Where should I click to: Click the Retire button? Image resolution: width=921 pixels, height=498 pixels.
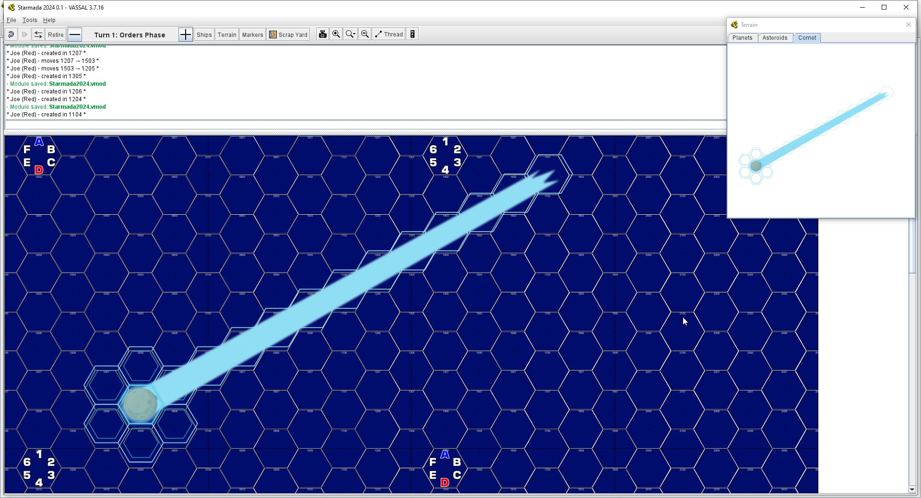[x=56, y=35]
